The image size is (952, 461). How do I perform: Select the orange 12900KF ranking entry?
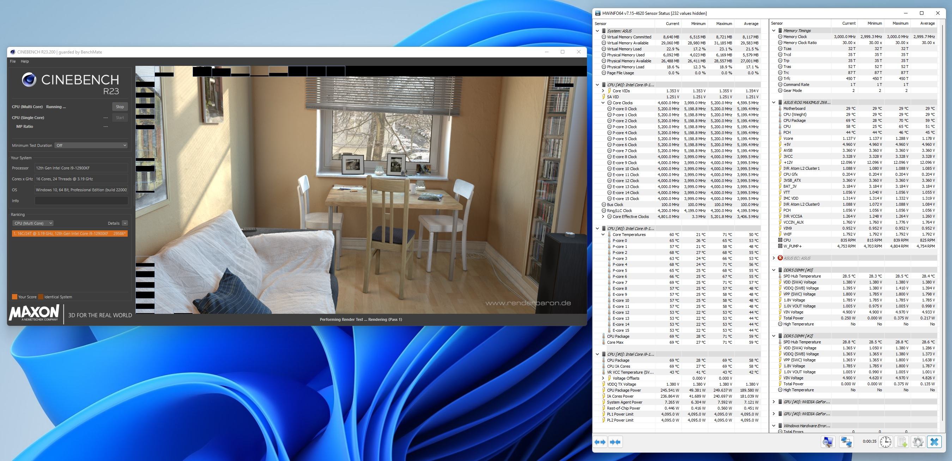click(x=70, y=233)
